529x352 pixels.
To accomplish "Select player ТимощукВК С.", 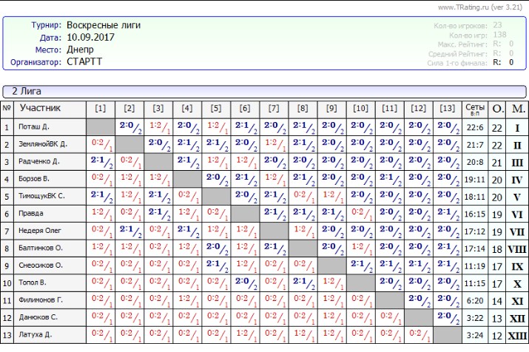I will coord(43,196).
